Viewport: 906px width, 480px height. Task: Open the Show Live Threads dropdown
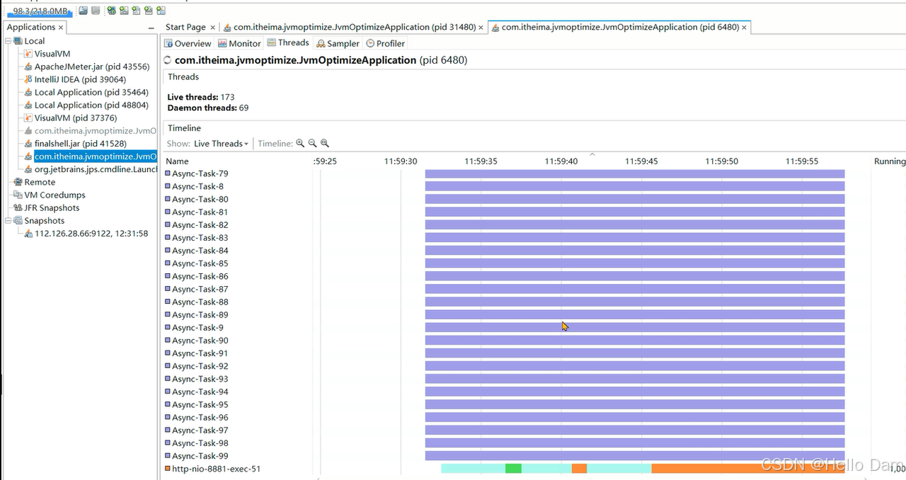[221, 144]
